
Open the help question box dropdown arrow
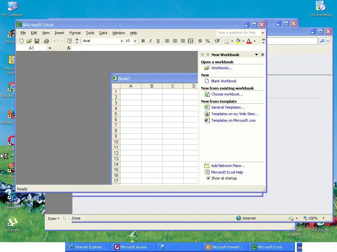coord(263,33)
